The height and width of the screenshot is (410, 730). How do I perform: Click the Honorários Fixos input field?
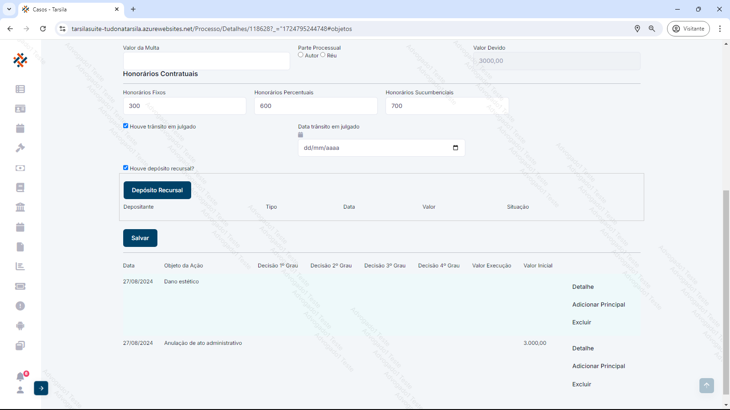(184, 106)
